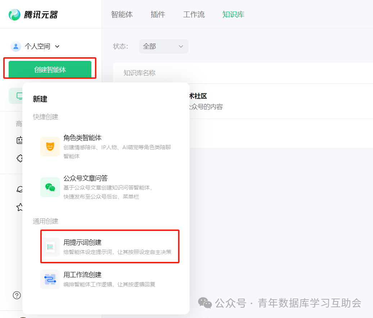Switch to the 智能体 tab
The width and height of the screenshot is (373, 318).
pos(122,14)
